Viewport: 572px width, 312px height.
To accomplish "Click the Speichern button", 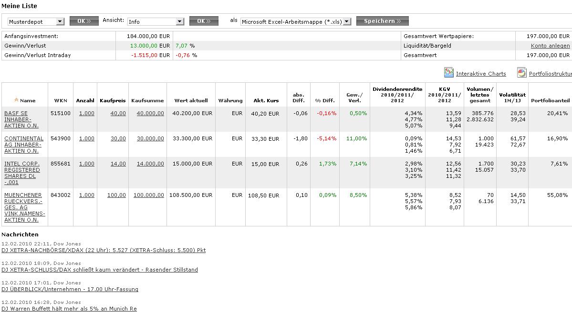I will 382,21.
